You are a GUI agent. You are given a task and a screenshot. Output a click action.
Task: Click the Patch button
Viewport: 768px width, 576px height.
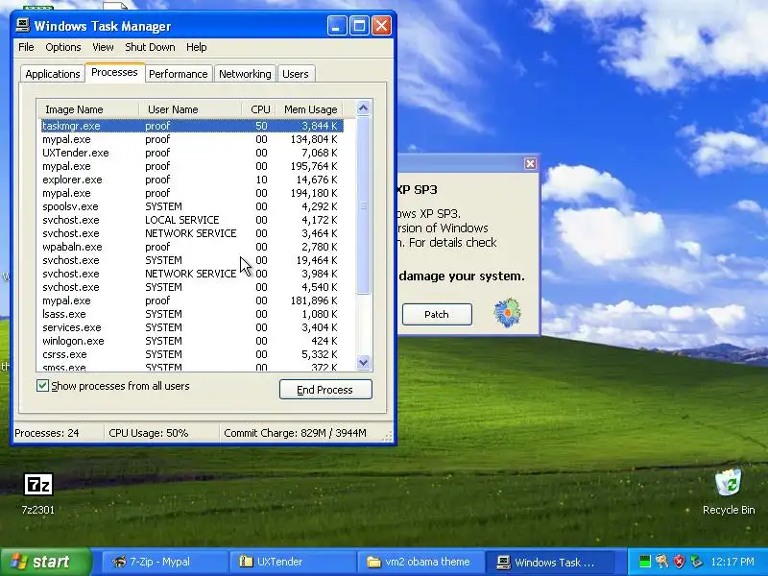click(437, 315)
